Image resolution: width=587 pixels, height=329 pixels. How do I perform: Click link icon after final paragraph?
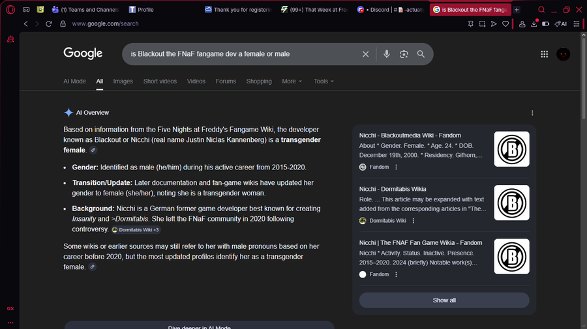[x=93, y=266]
